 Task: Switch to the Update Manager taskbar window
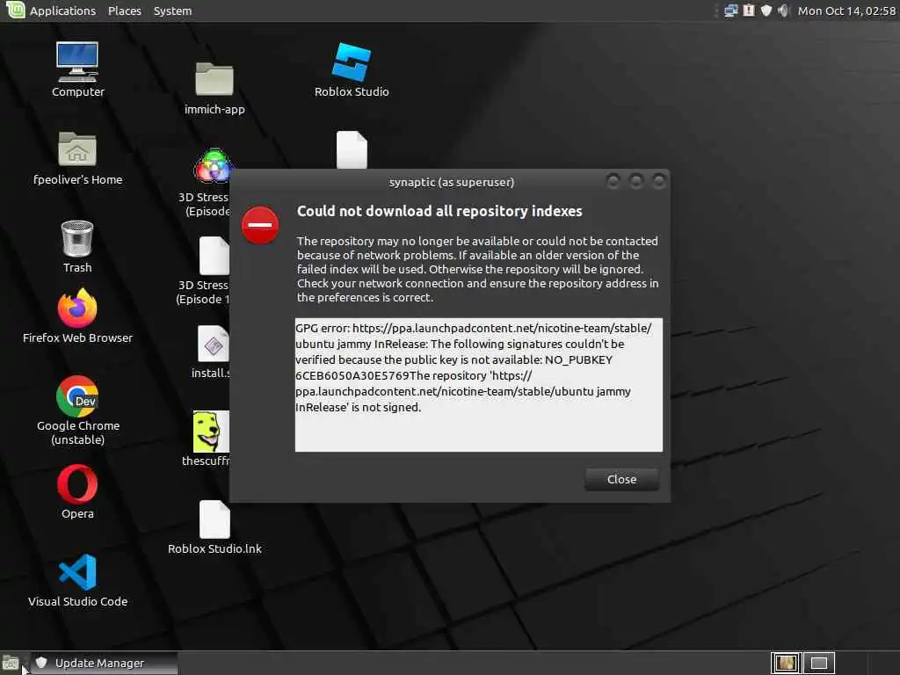pos(104,663)
